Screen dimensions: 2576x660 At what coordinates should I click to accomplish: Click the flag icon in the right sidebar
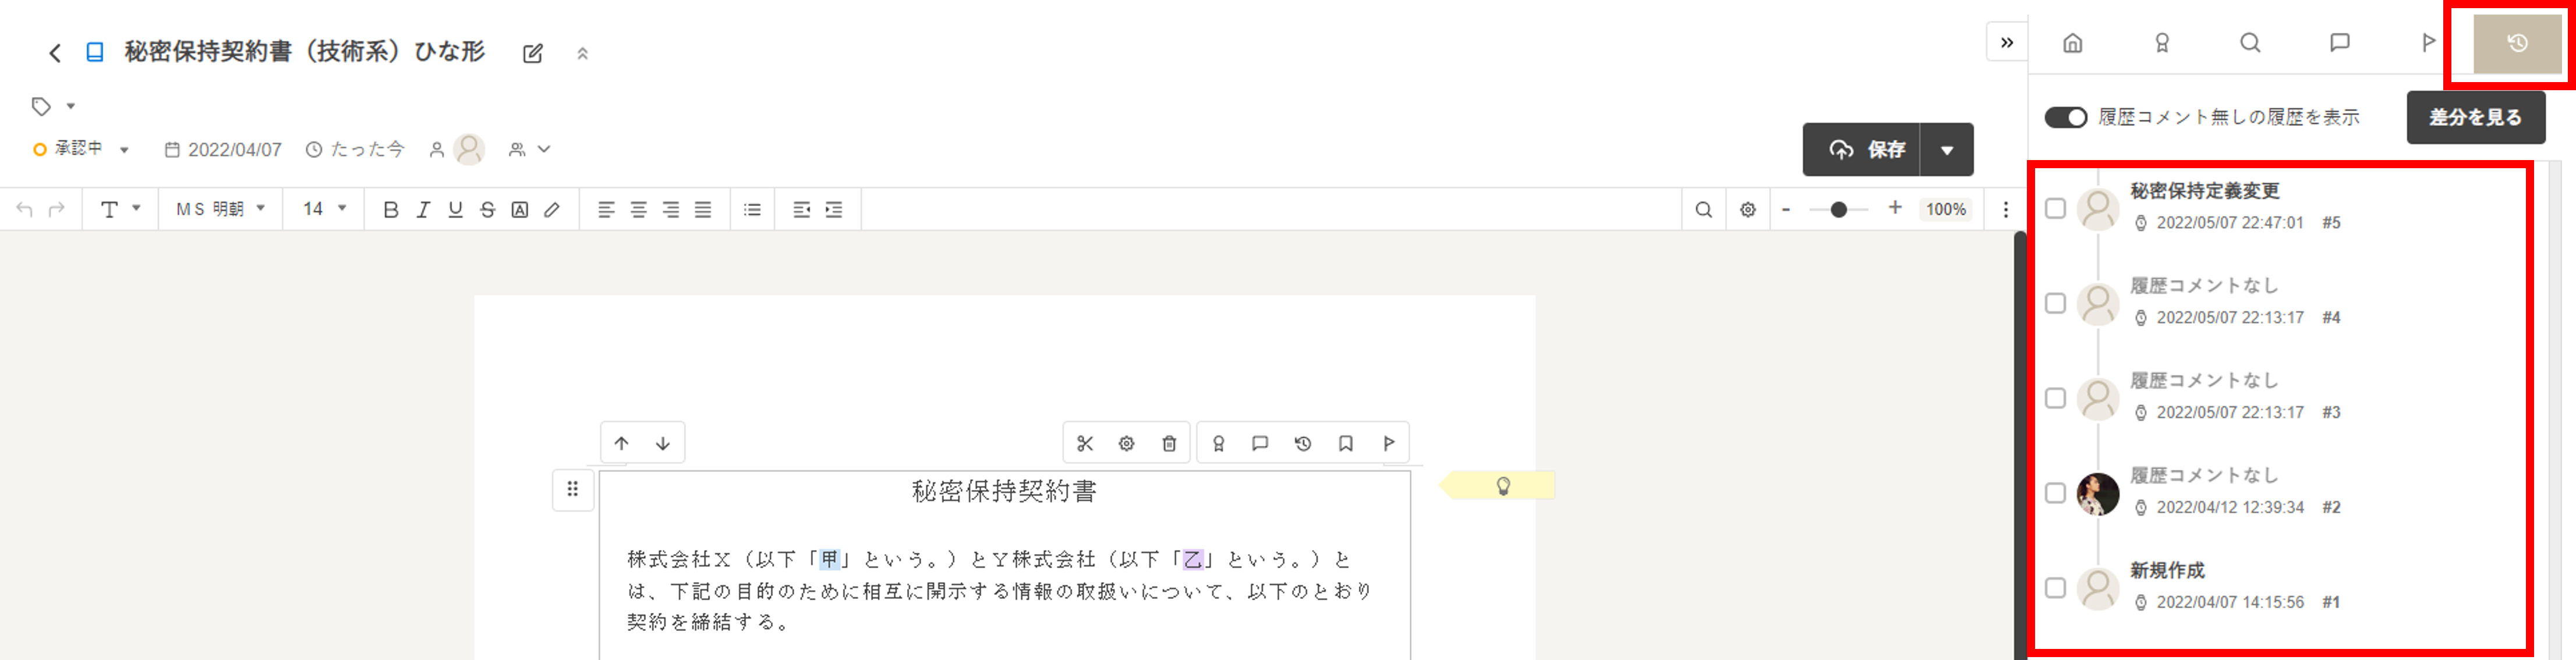point(2427,43)
